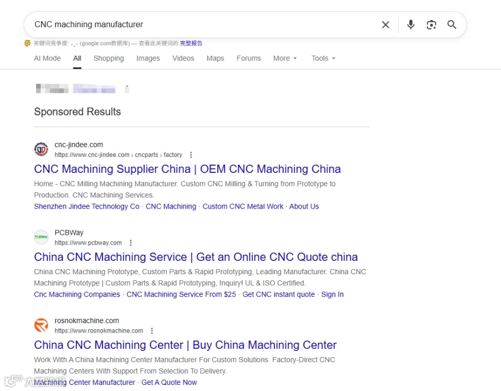Click the rosnokmachine.com site name text
Image resolution: width=501 pixels, height=391 pixels.
(x=87, y=321)
